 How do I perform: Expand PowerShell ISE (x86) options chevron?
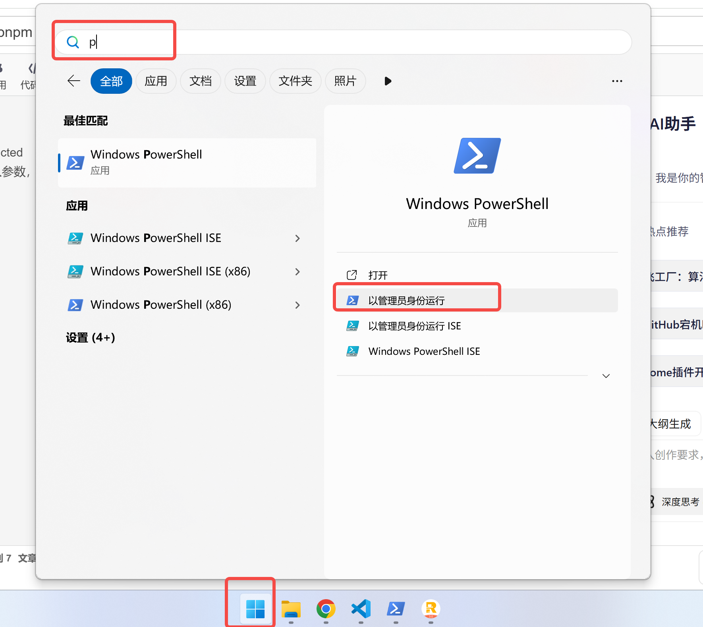[297, 272]
